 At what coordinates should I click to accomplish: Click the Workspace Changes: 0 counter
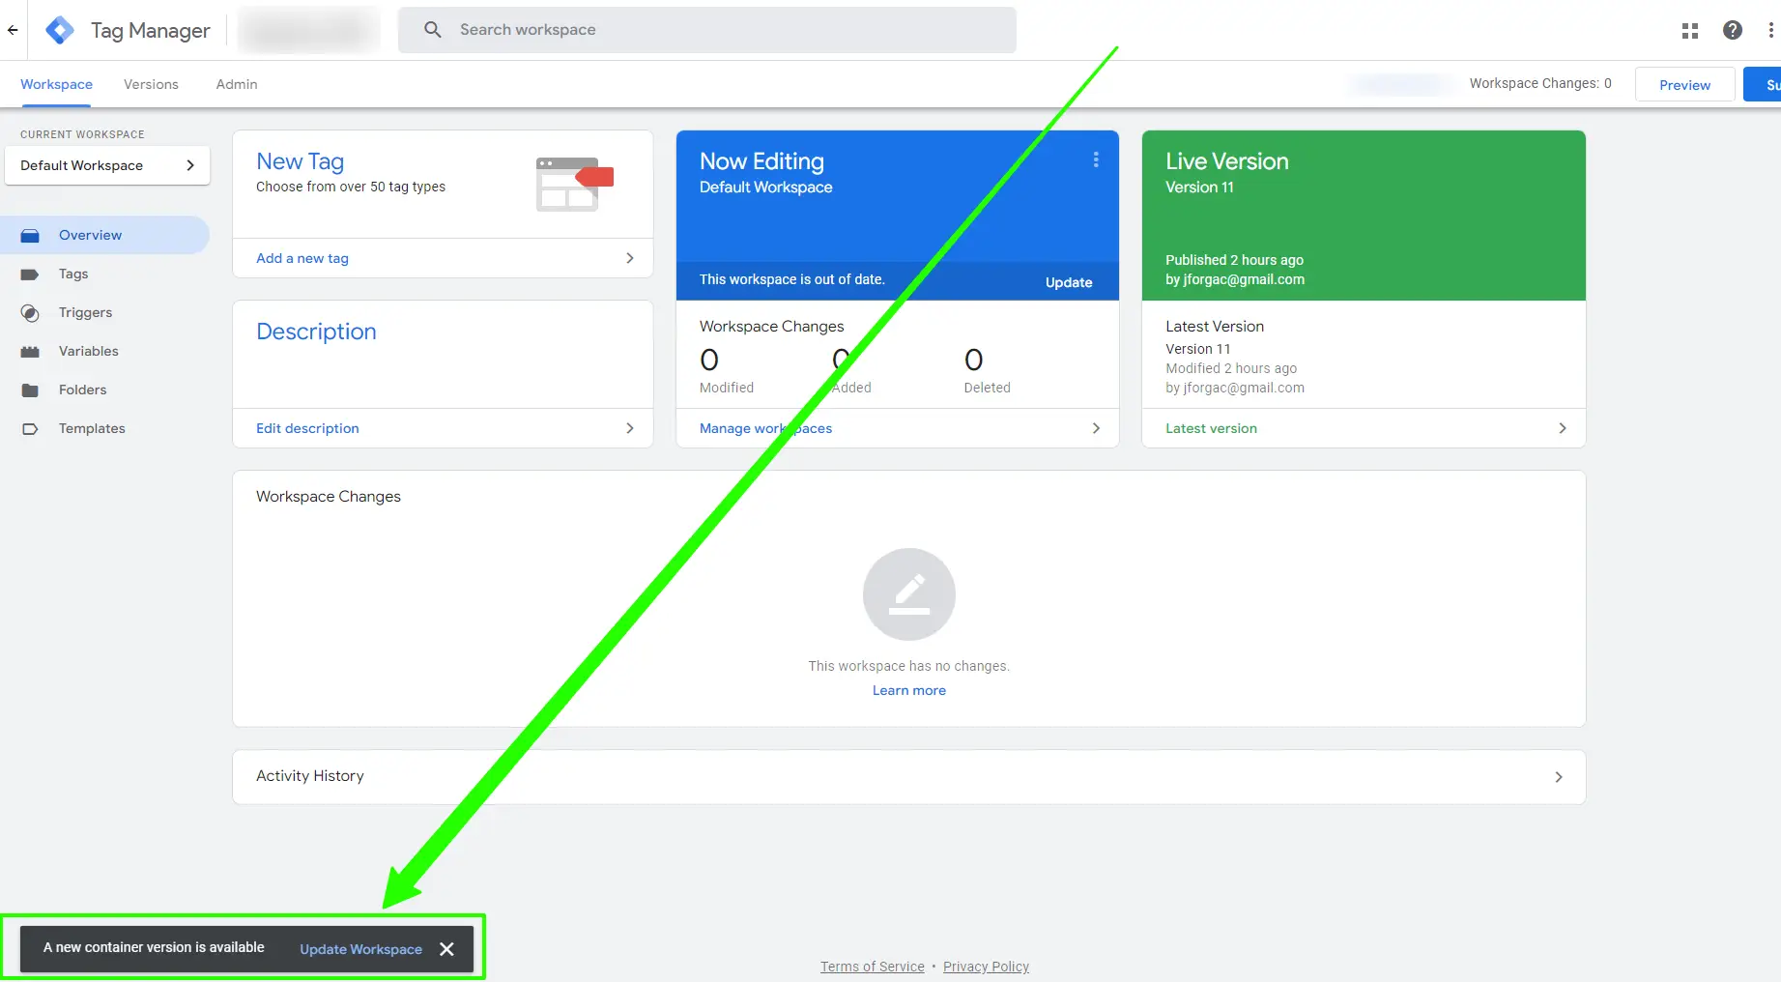[x=1540, y=83]
